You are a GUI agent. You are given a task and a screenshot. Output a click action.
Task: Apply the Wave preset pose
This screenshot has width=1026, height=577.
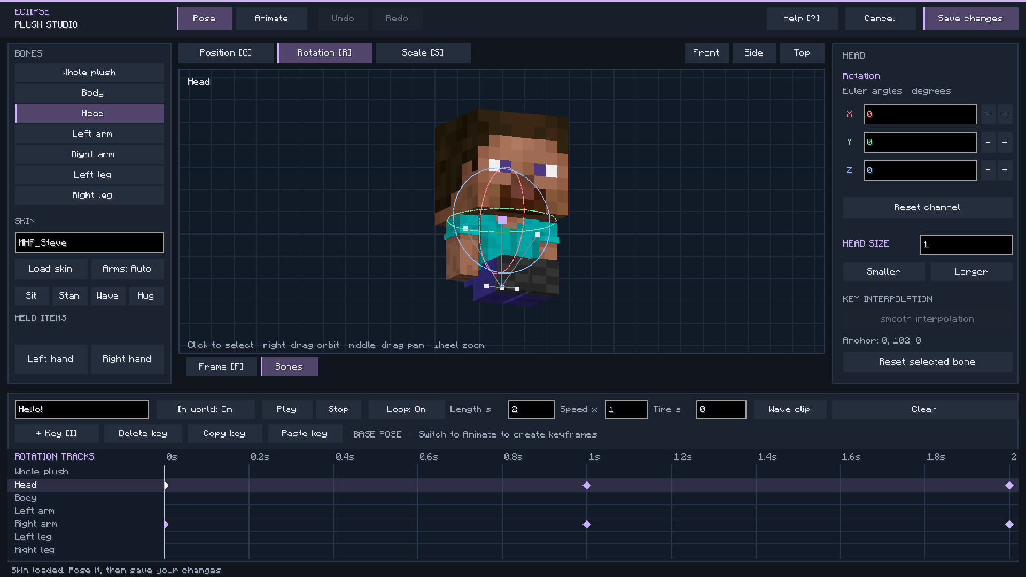tap(107, 295)
